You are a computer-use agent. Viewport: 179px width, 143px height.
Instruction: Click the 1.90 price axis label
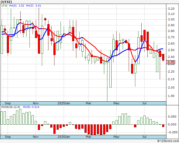click(171, 96)
